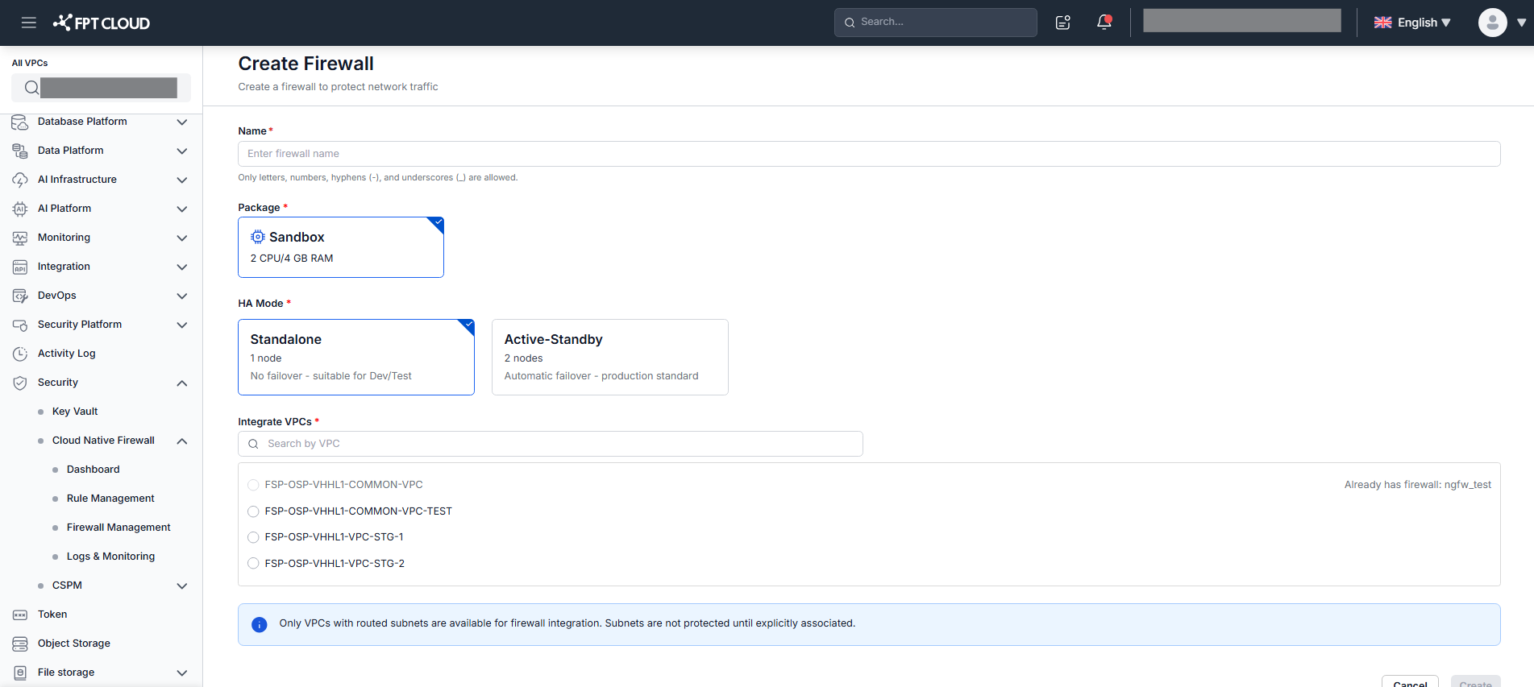Open the Activity Log menu item
Image resolution: width=1534 pixels, height=687 pixels.
(x=66, y=354)
